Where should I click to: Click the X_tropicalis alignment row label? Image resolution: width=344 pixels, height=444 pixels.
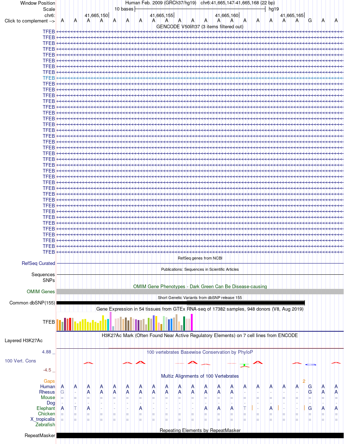click(43, 419)
